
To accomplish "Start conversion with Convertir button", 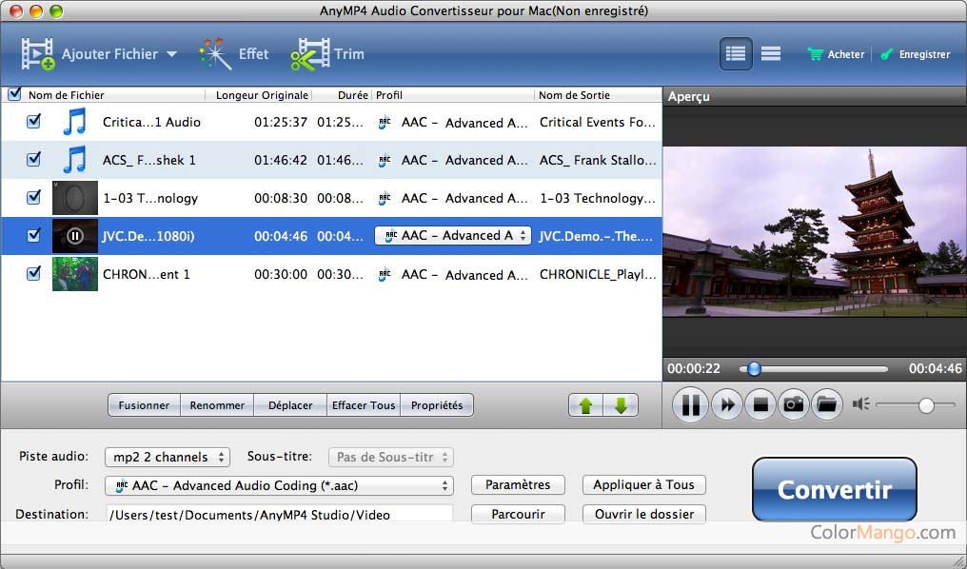I will point(835,489).
